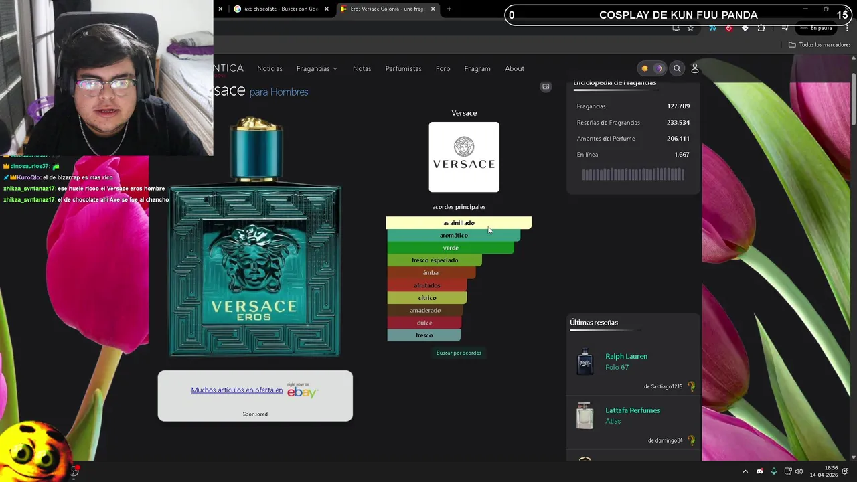Click the small image gallery icon above Versace
Viewport: 857px width, 482px height.
coord(546,87)
